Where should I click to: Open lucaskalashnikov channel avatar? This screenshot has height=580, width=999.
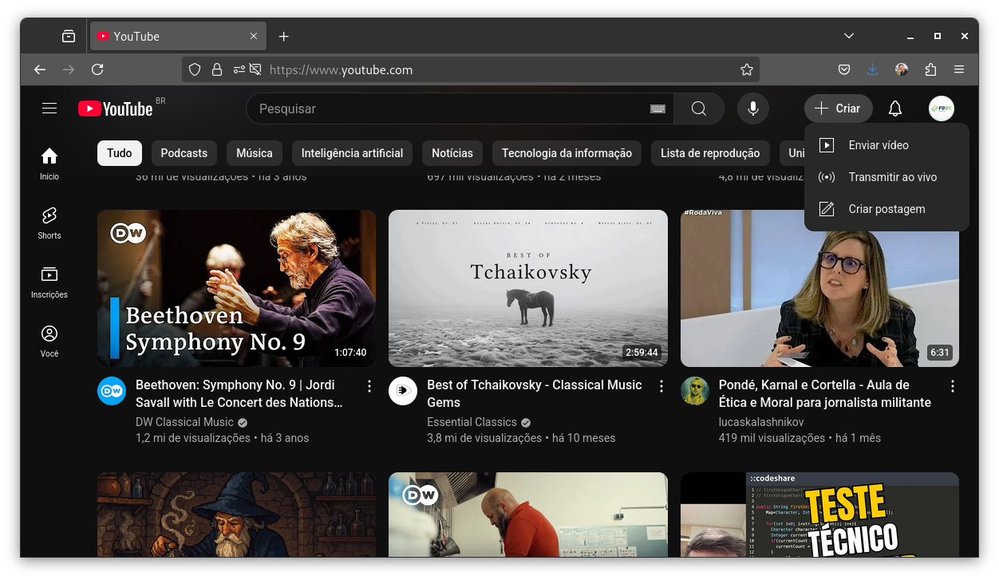[695, 391]
